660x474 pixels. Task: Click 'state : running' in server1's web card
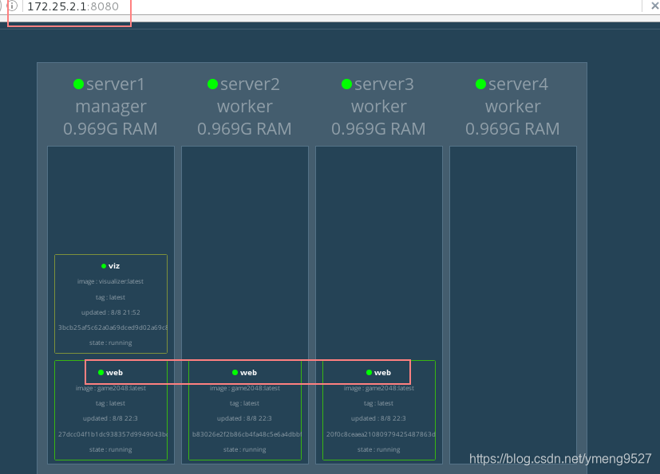click(111, 449)
